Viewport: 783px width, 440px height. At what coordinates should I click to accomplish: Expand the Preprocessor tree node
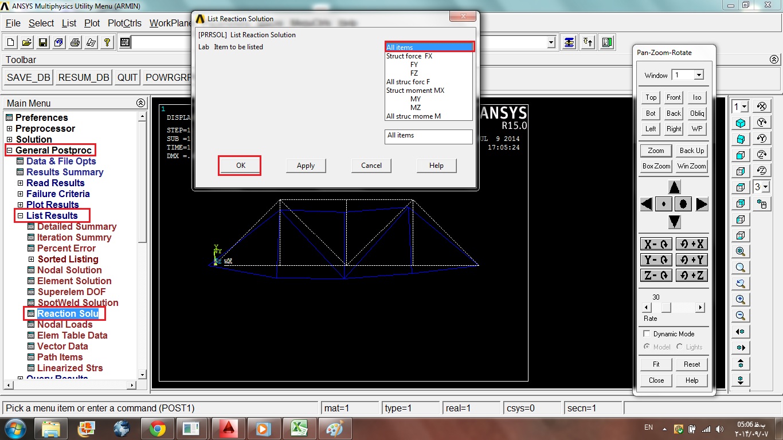[9, 128]
